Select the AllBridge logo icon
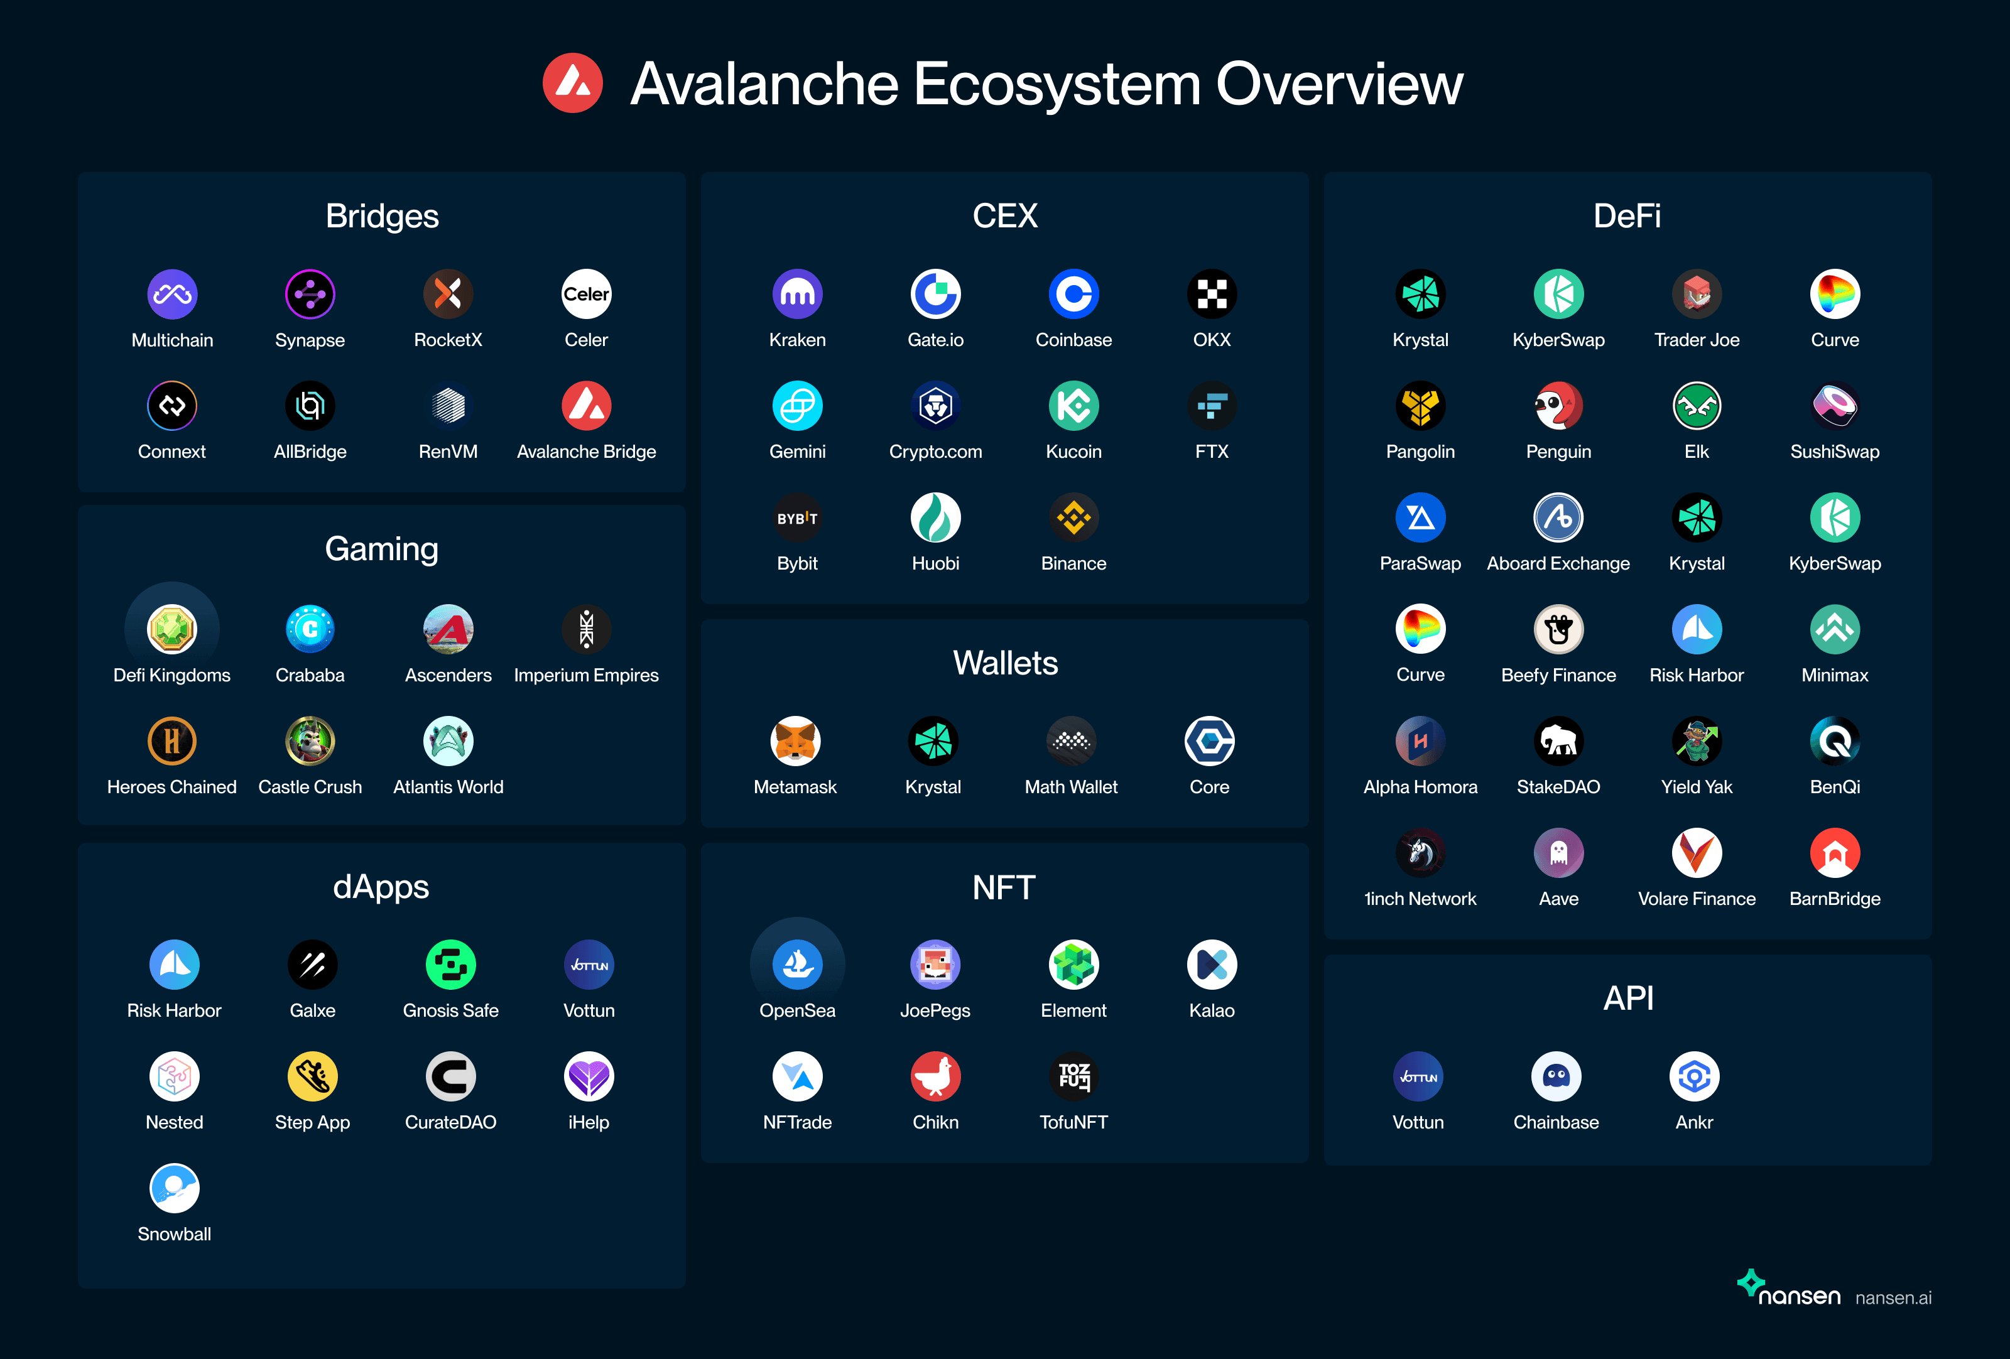 (310, 406)
